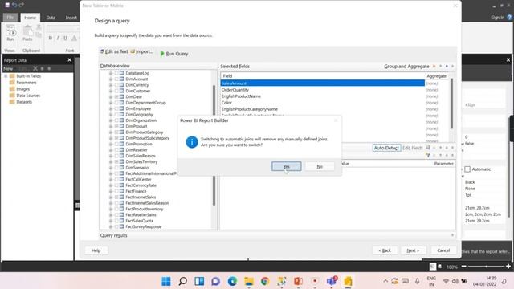
Task: Expand the DimSalesTerritory tree node
Action: 111,161
